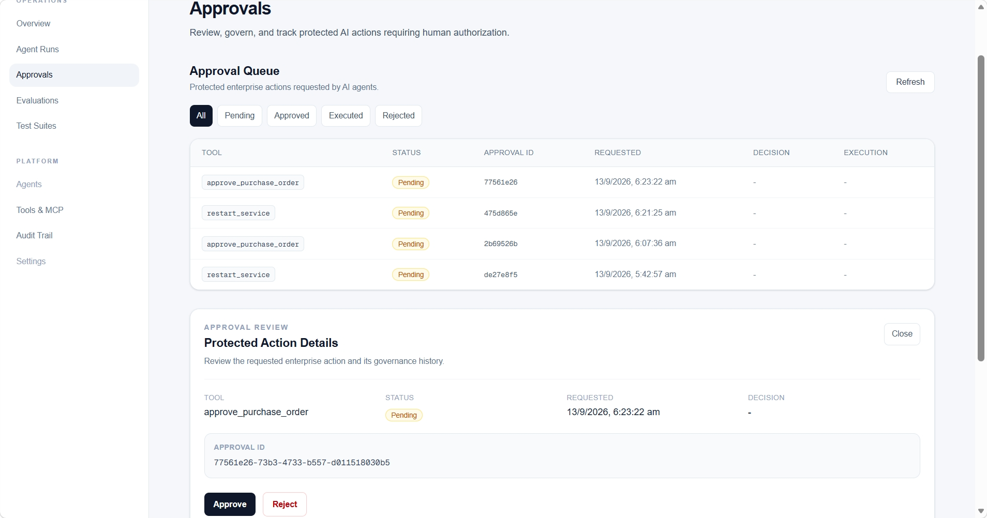The image size is (987, 518).
Task: Close the Protected Action Details panel
Action: point(902,334)
